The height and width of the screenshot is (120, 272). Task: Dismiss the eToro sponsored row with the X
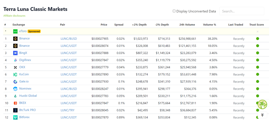click(258, 32)
